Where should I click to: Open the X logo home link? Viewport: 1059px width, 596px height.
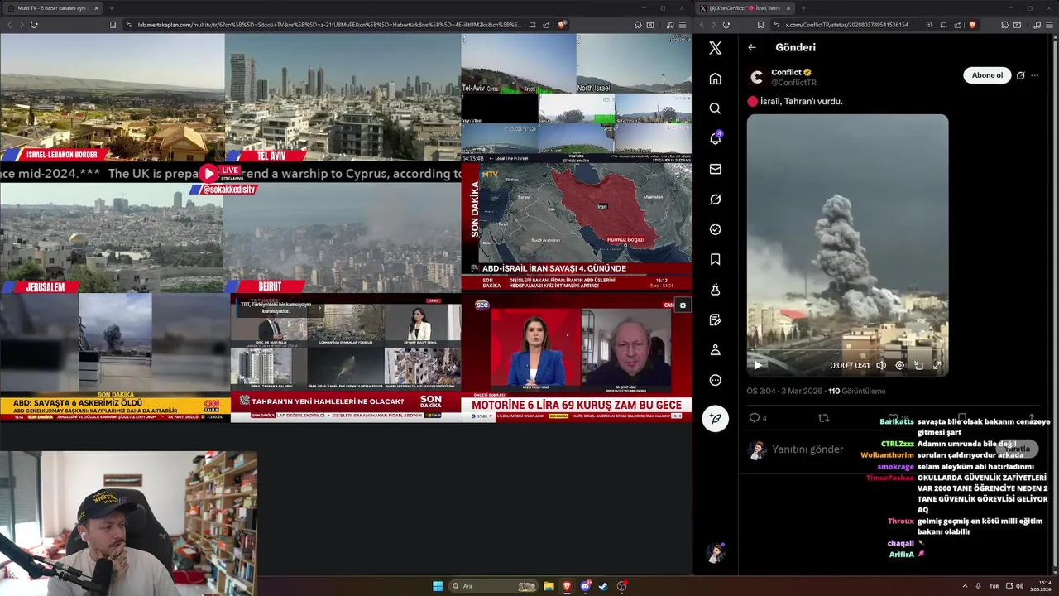716,48
